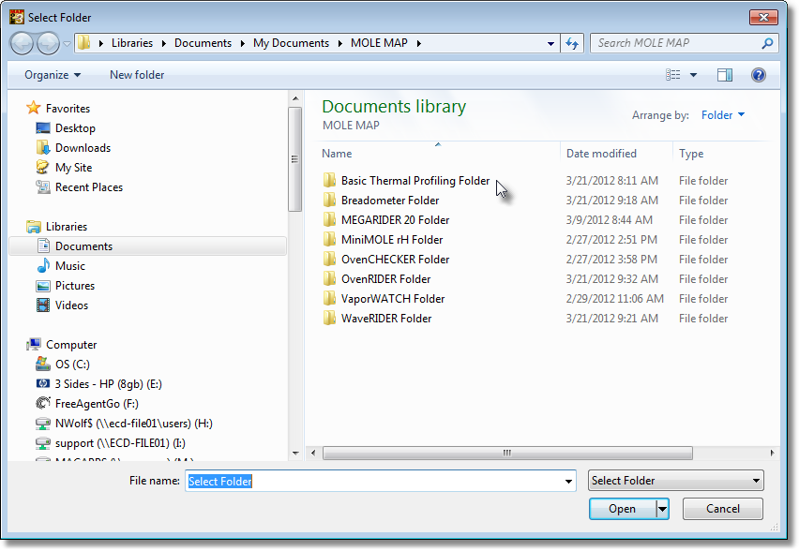This screenshot has height=551, width=799.
Task: Select the Documents library
Action: pos(148,246)
